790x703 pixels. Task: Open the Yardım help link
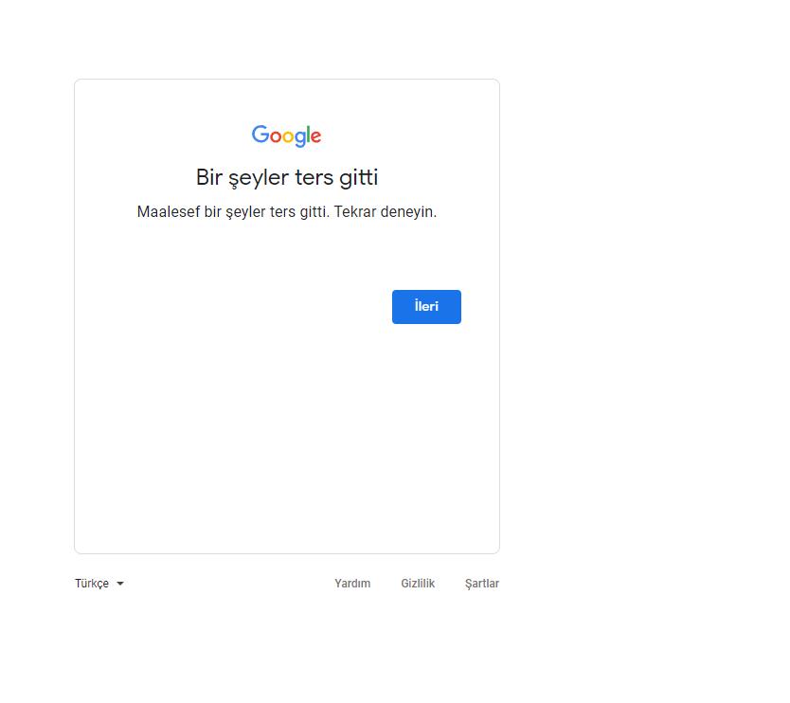tap(352, 583)
